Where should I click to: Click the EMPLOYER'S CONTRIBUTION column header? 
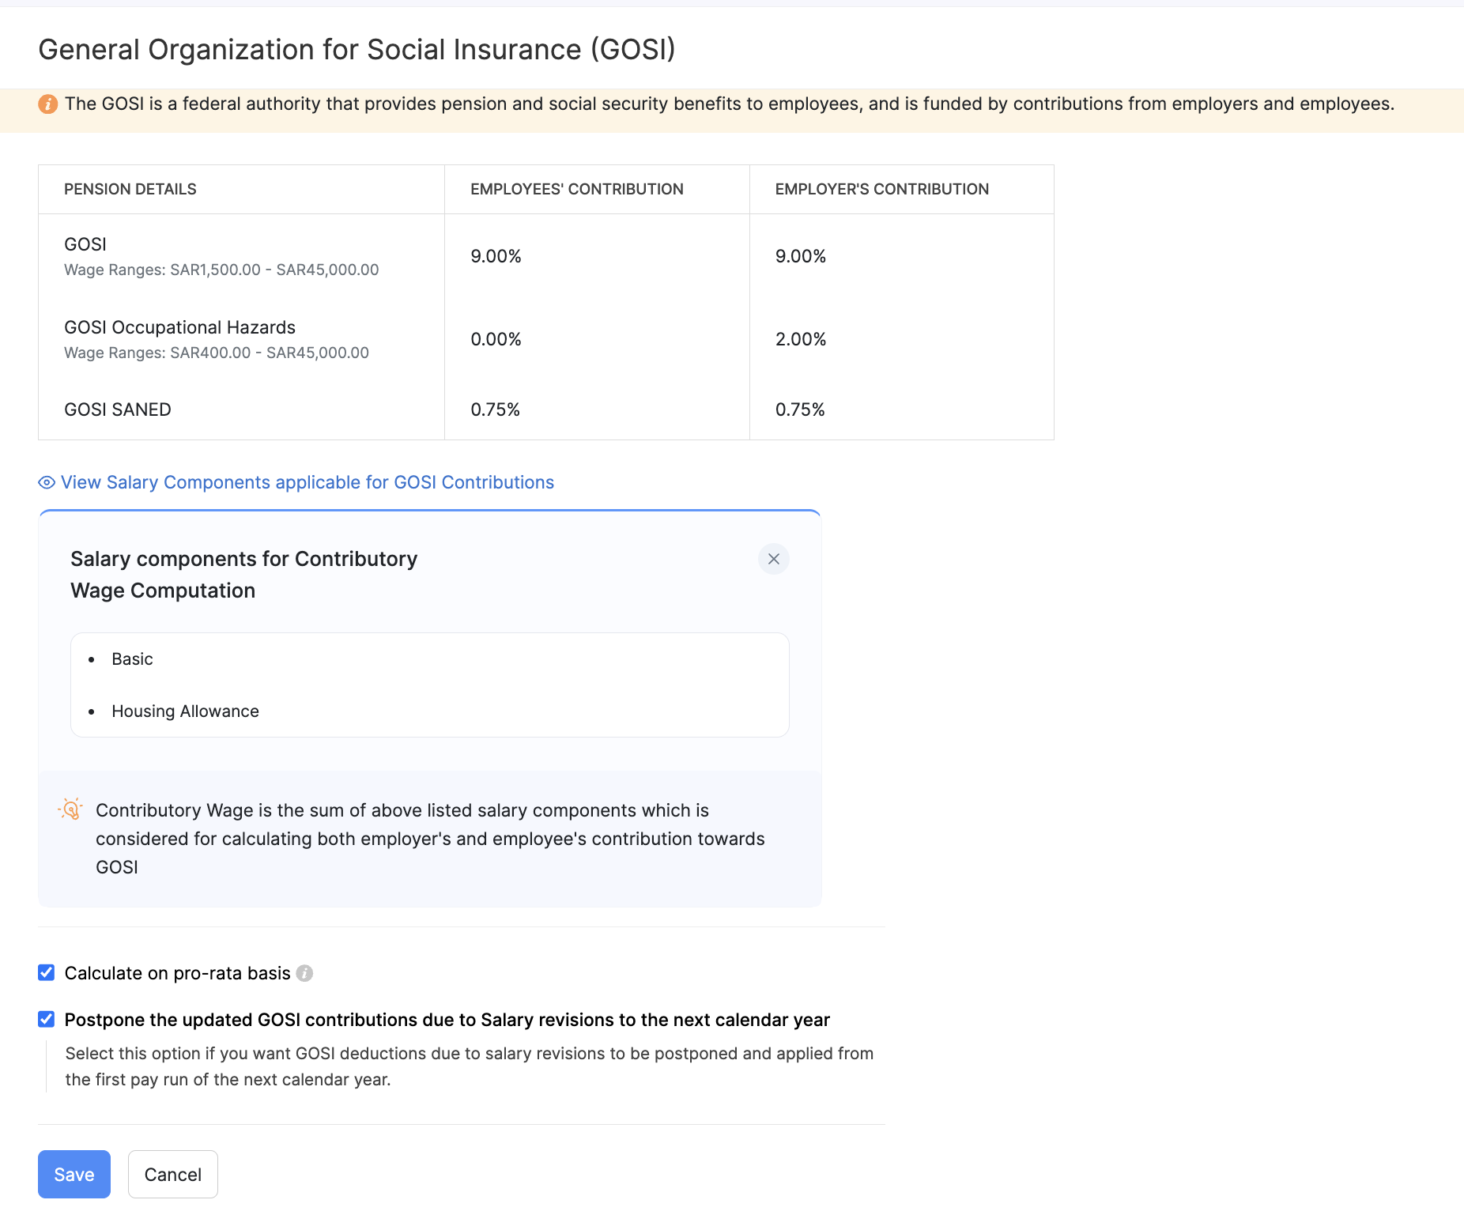[882, 189]
